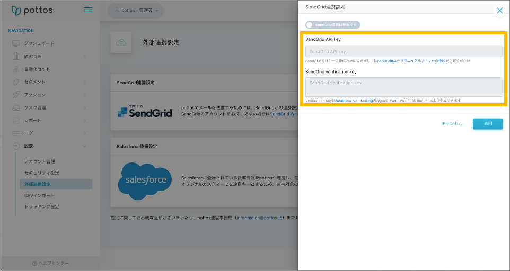
Task: Focus the SendGrid verification key text area
Action: point(403,87)
